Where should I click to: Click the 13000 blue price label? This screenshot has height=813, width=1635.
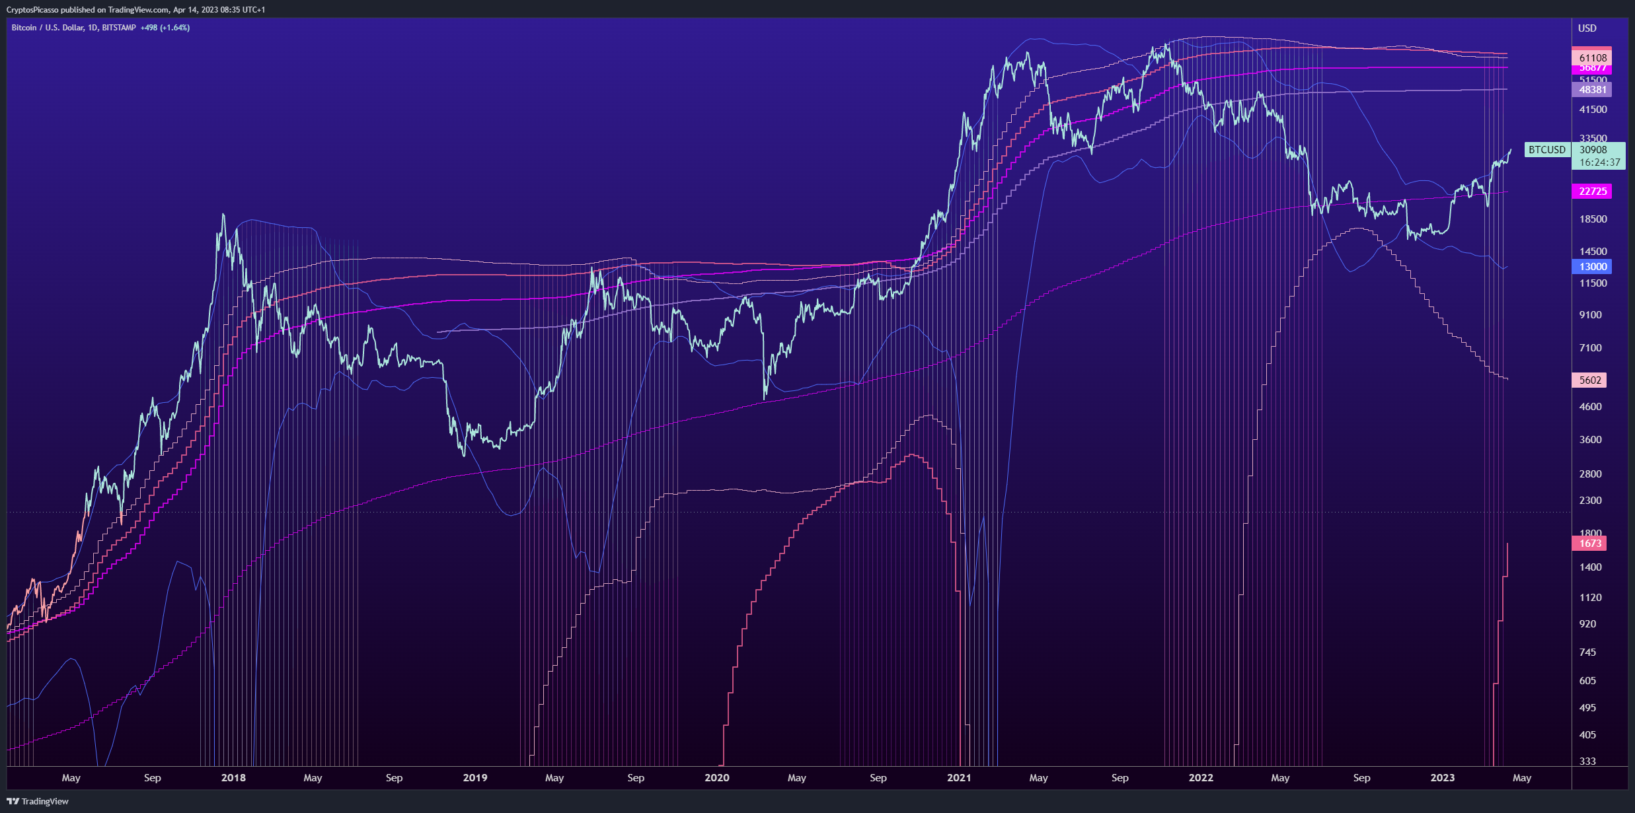1593,267
